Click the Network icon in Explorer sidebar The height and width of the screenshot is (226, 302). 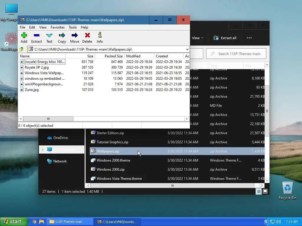50,161
